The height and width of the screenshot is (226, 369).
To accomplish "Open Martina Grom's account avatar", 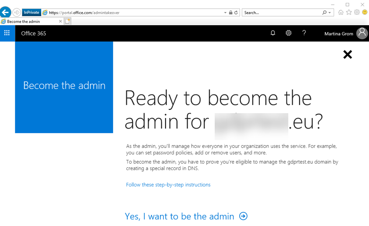I will (x=362, y=34).
